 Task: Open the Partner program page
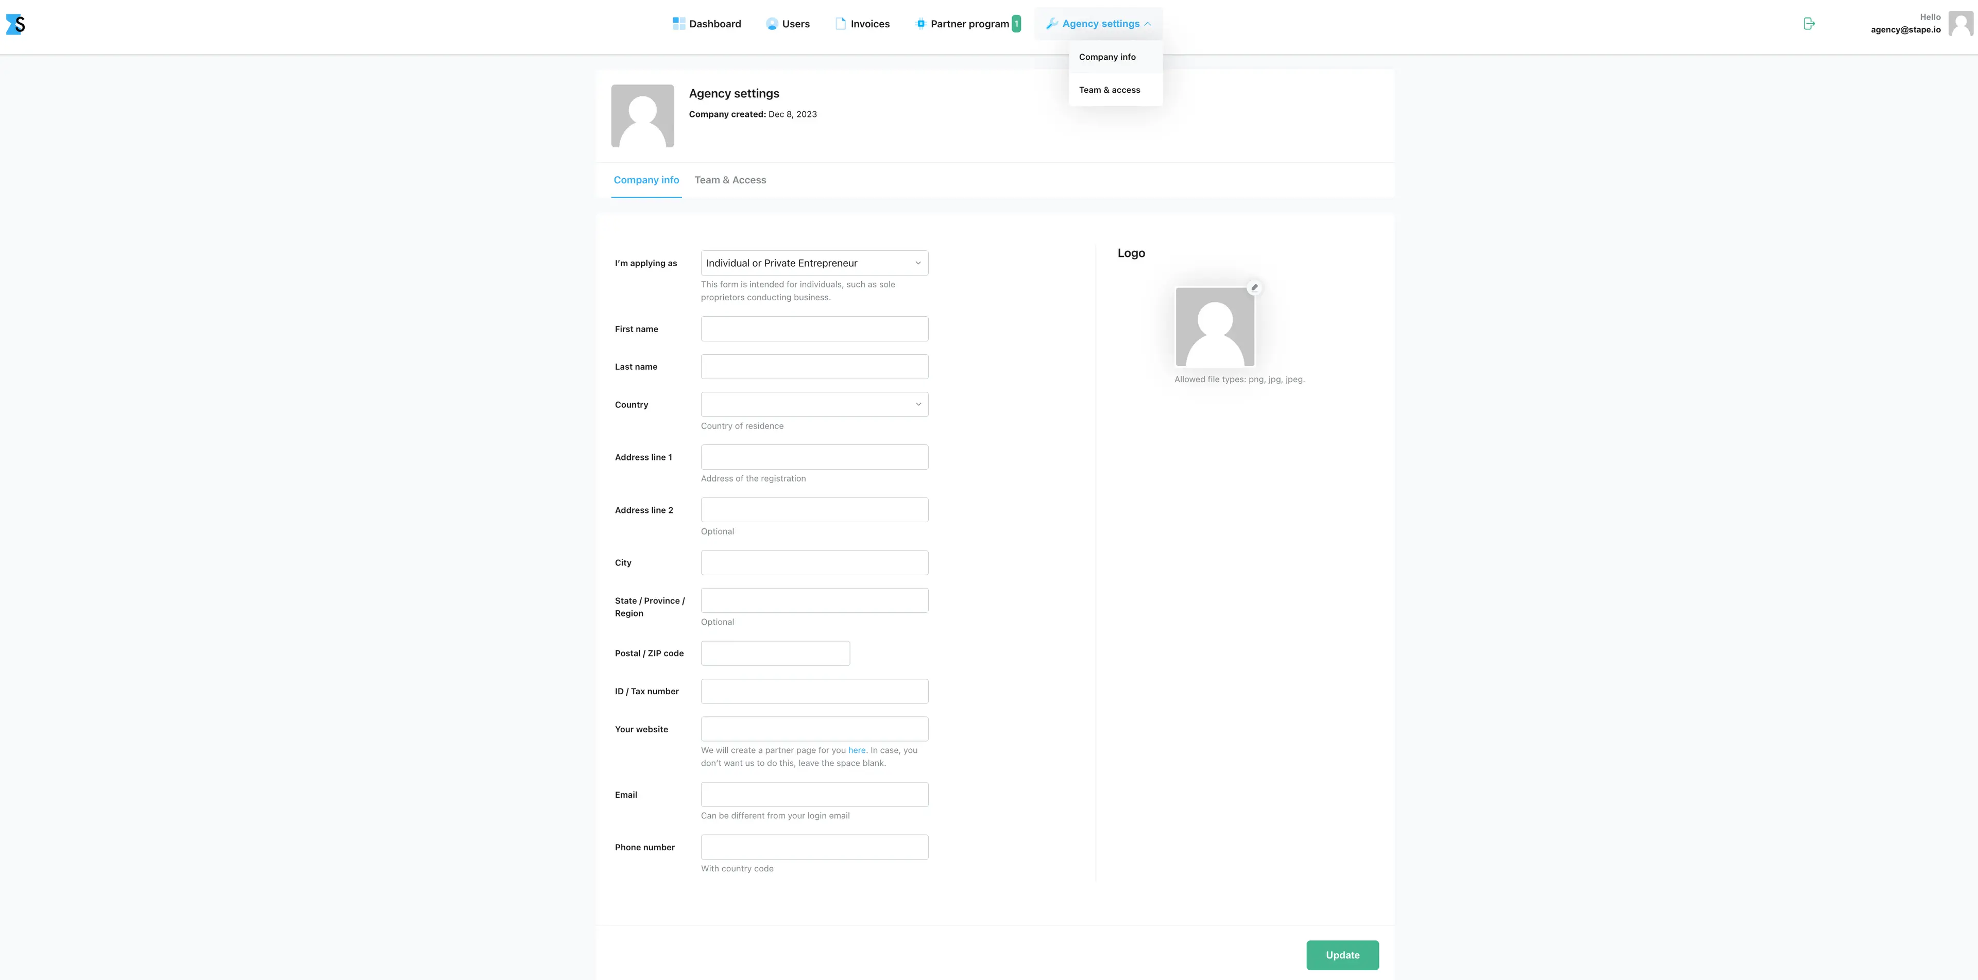click(x=969, y=24)
